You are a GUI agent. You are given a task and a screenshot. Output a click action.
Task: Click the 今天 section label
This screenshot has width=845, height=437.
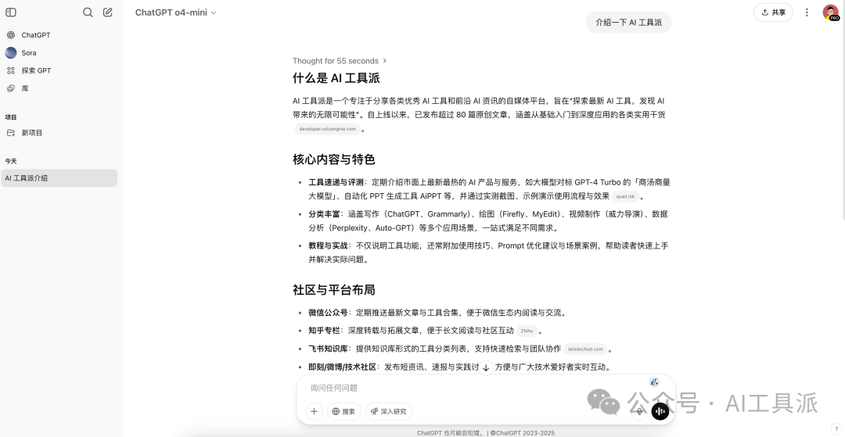pyautogui.click(x=11, y=161)
